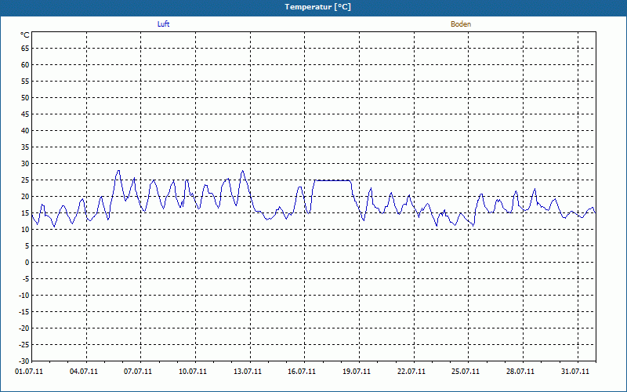Click the 20 y-axis label
Image resolution: width=627 pixels, height=392 pixels.
[x=25, y=197]
